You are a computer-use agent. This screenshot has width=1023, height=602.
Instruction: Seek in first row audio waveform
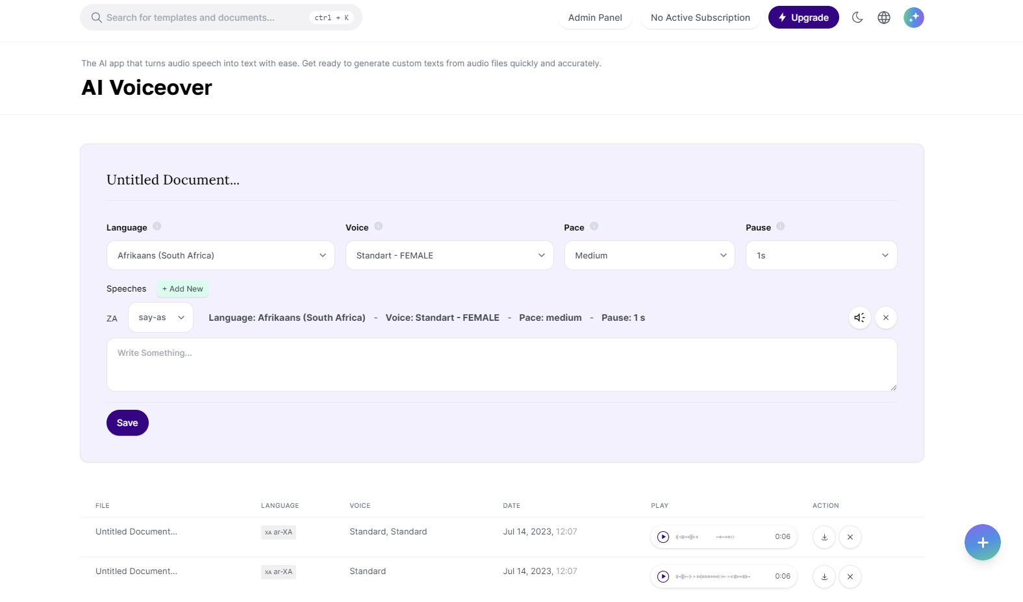(x=721, y=537)
